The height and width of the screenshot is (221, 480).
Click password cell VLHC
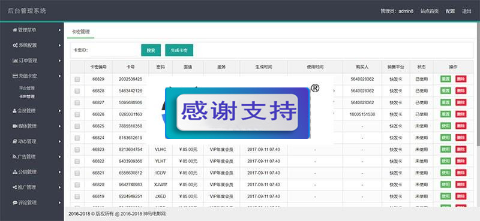(x=160, y=150)
